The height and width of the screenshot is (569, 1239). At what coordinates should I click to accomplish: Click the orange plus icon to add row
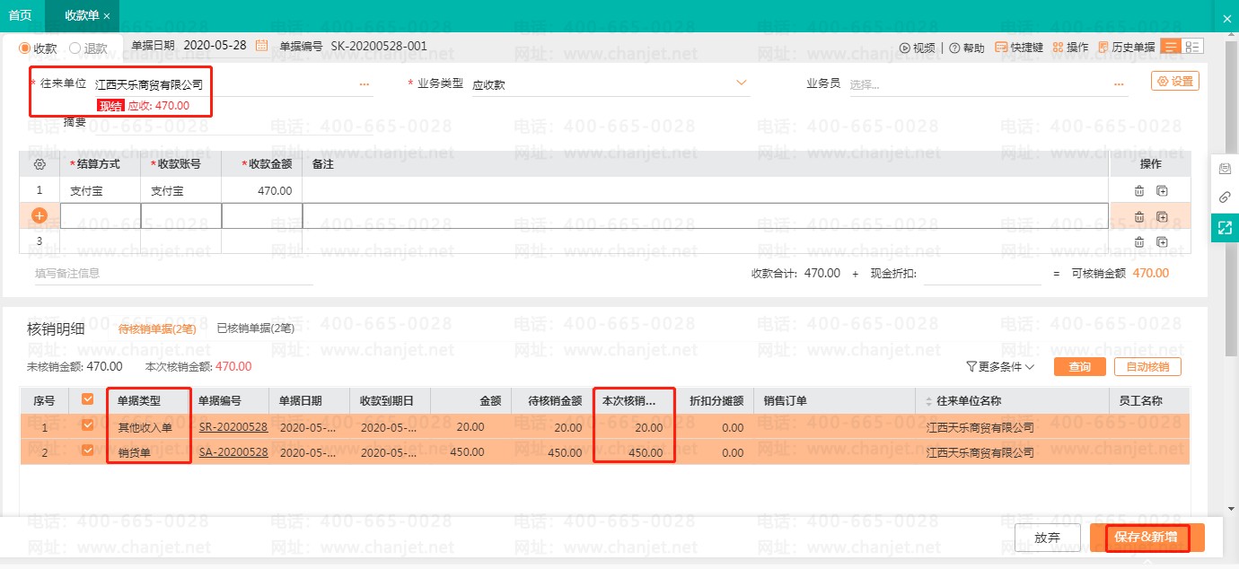tap(40, 216)
